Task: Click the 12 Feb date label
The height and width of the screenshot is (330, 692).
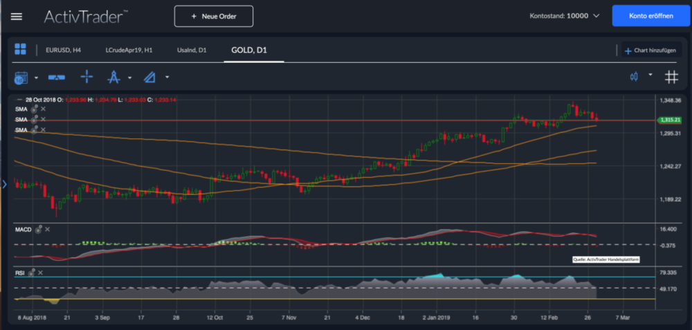Action: pyautogui.click(x=549, y=318)
